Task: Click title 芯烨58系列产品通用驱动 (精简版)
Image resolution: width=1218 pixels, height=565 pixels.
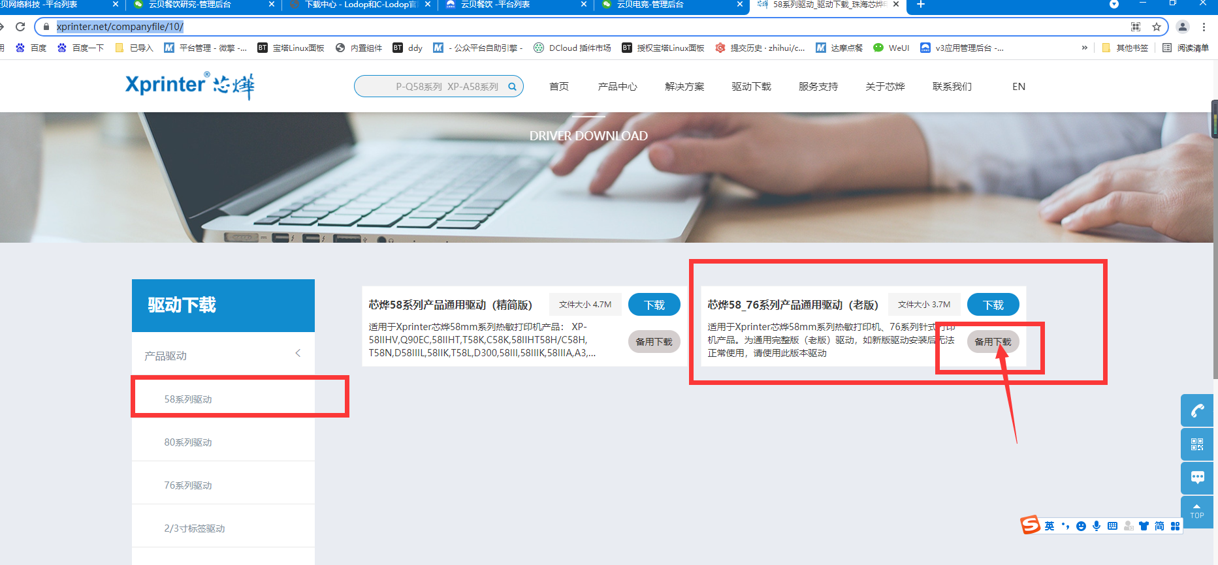Action: [450, 305]
